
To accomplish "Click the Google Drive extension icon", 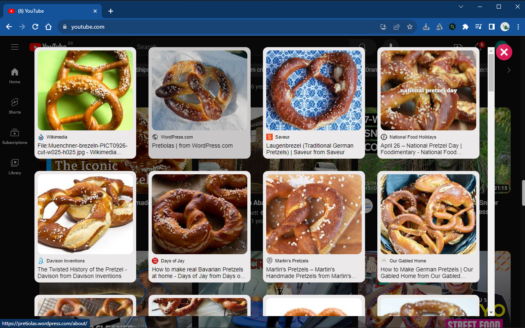I will tap(439, 27).
